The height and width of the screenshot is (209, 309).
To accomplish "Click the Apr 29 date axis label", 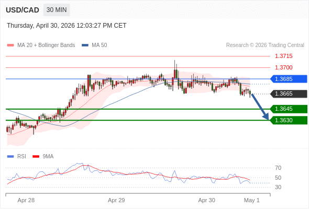I will click(116, 200).
